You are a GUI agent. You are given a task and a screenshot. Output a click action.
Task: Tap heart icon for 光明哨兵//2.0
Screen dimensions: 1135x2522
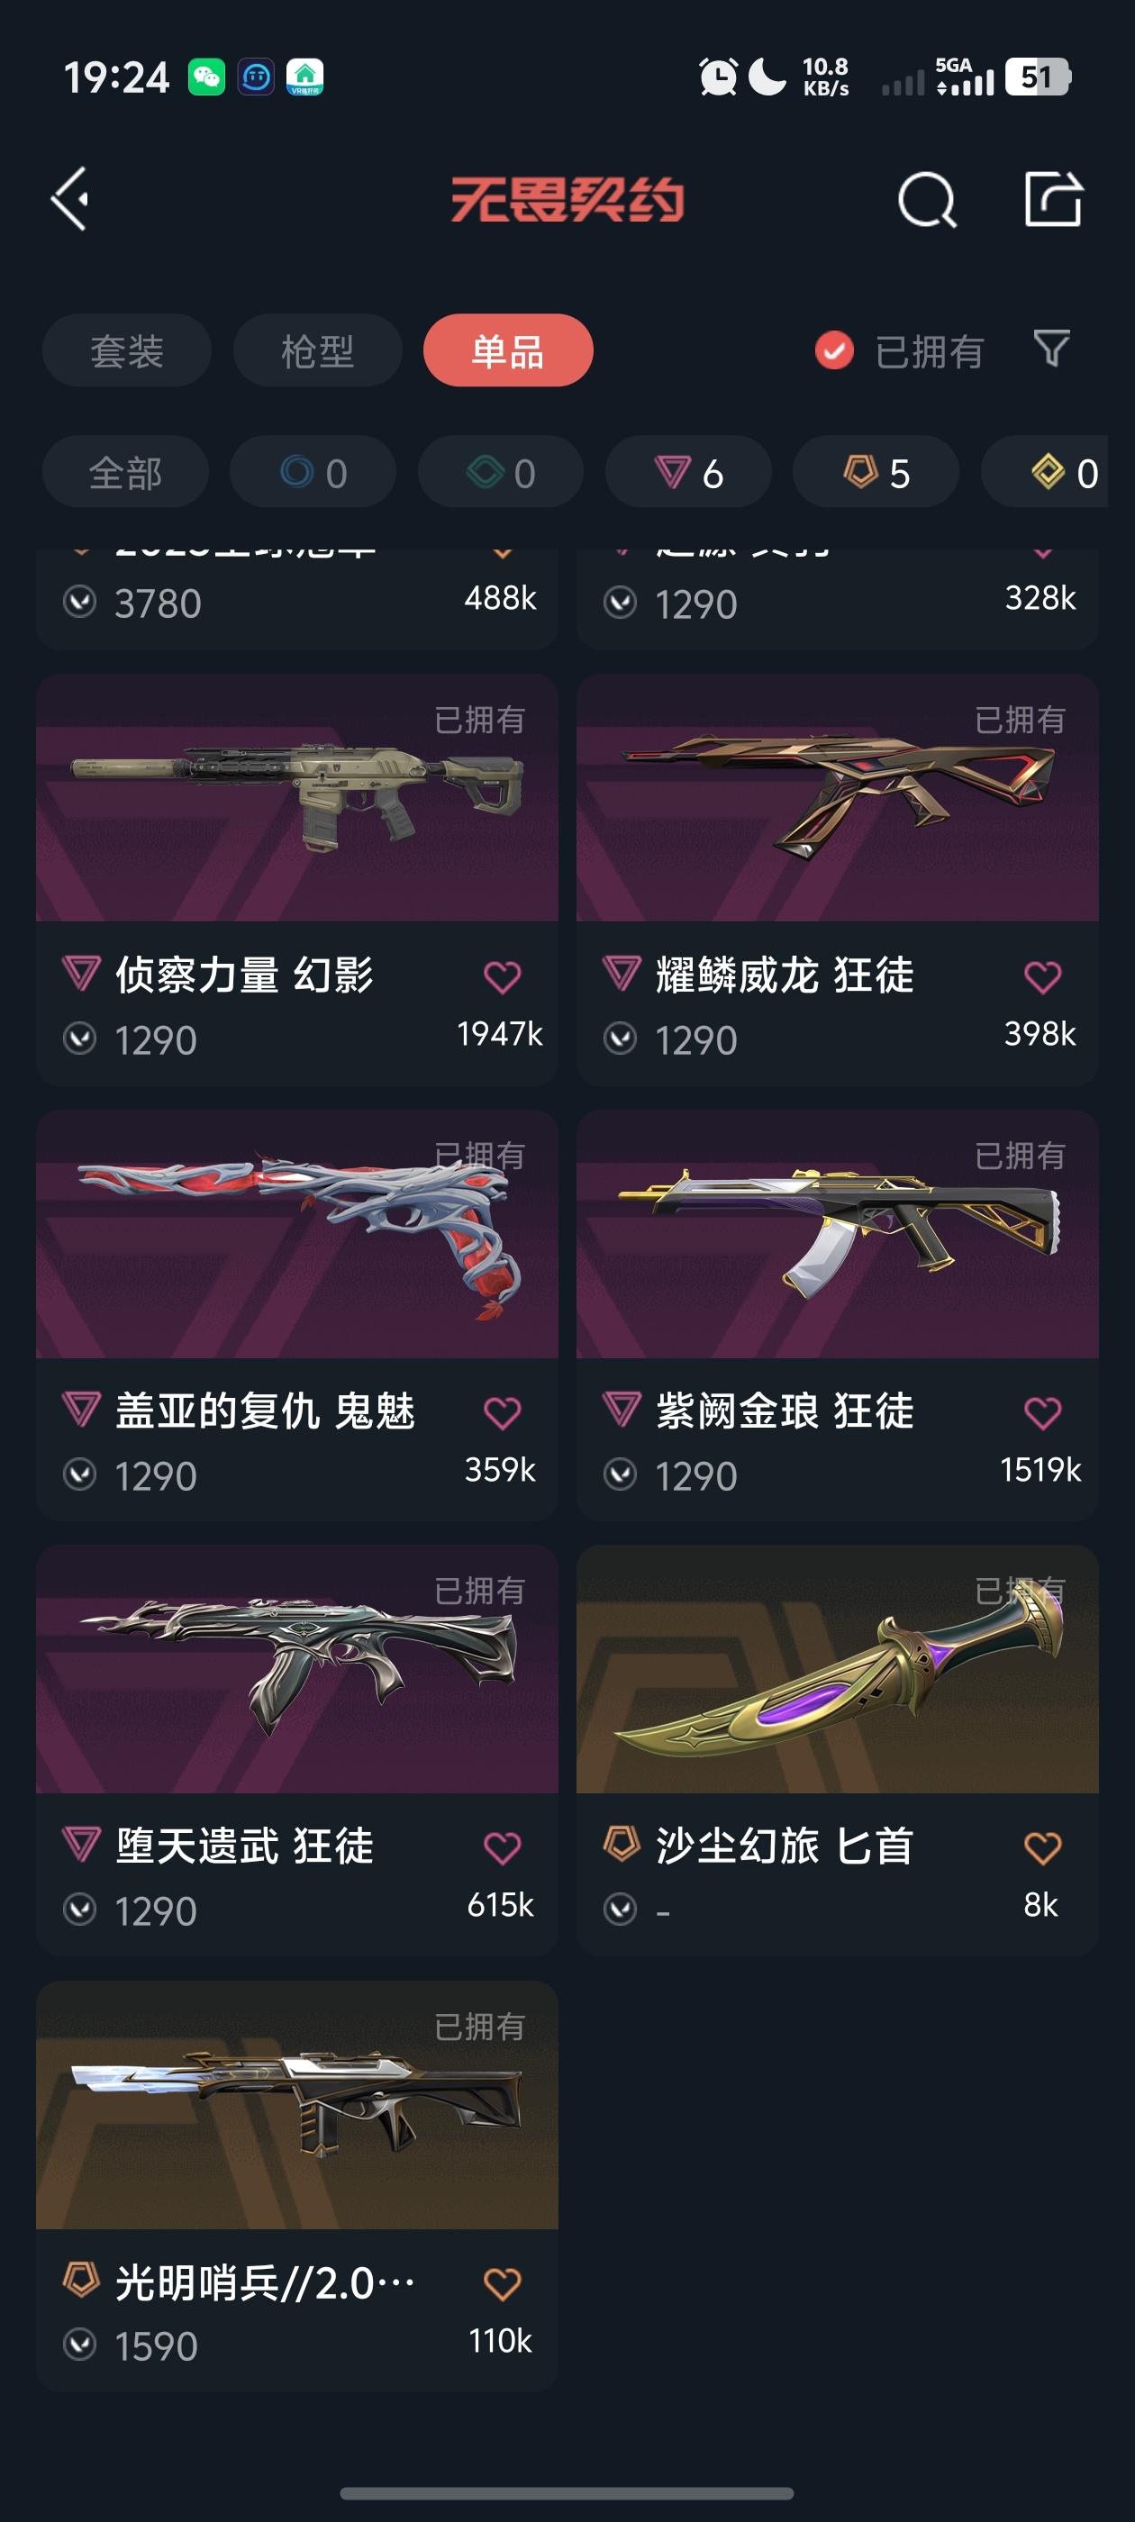click(503, 2283)
